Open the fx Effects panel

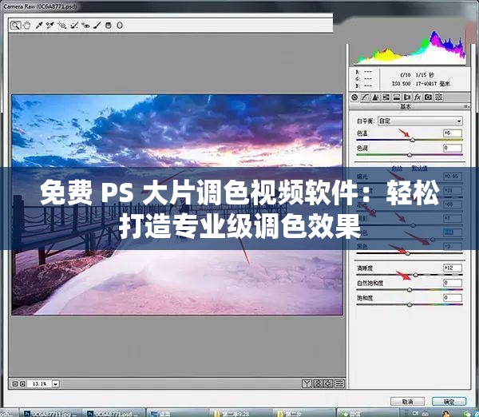[418, 97]
